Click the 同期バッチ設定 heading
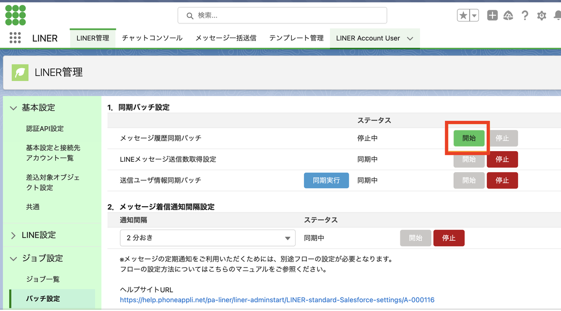Image resolution: width=561 pixels, height=311 pixels. point(144,107)
